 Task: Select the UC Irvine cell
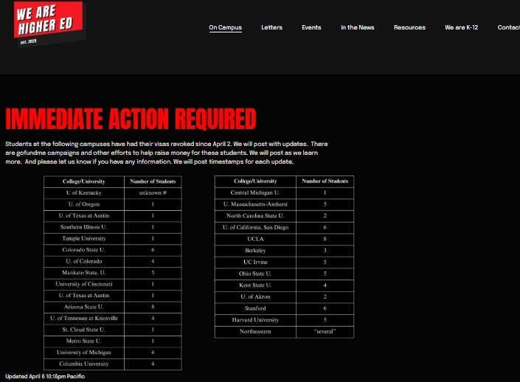(x=255, y=262)
